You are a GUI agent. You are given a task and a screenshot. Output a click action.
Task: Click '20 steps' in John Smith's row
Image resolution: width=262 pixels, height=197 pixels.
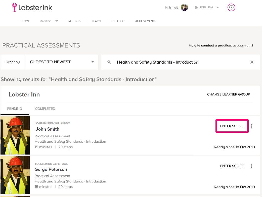65,147
